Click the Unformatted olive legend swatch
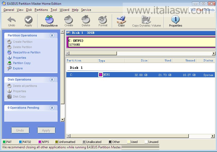The height and width of the screenshot is (152, 217). coord(56,142)
